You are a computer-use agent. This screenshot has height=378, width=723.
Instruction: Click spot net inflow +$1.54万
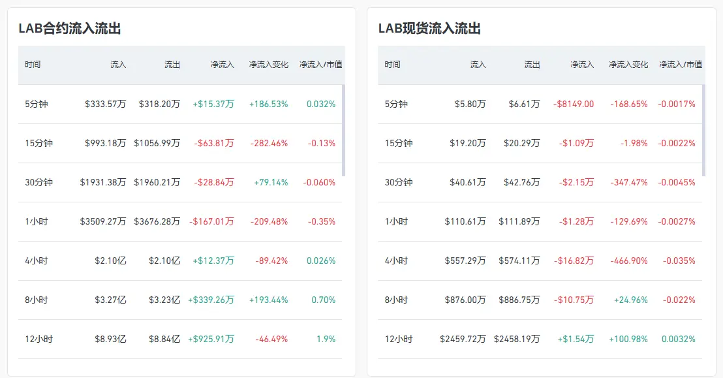pyautogui.click(x=576, y=339)
